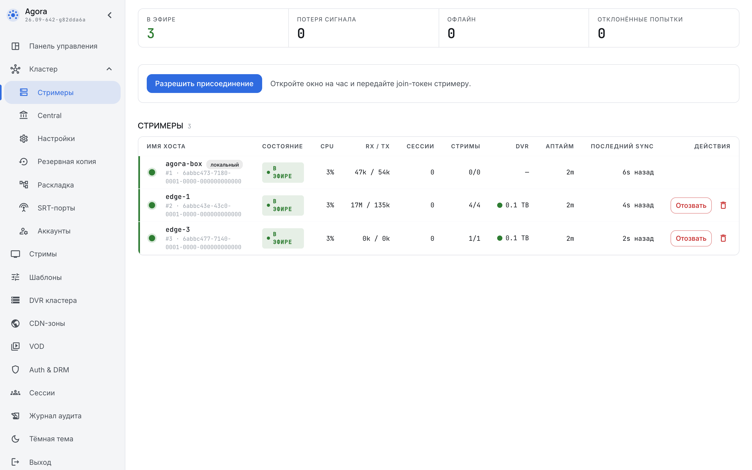The width and height of the screenshot is (752, 470).
Task: Delete streamer edge-1 using trash icon
Action: pyautogui.click(x=723, y=205)
